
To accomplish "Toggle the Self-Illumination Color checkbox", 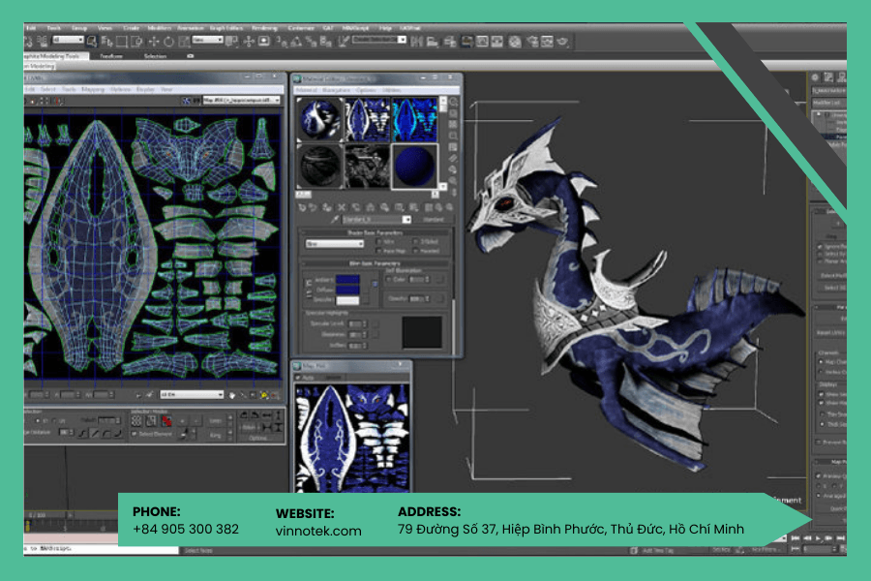I will [x=389, y=279].
